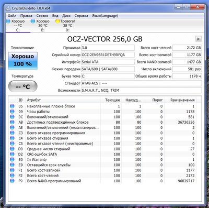Screen dimensions: 209x208
Task: Open the Файл menu
Action: point(12,16)
